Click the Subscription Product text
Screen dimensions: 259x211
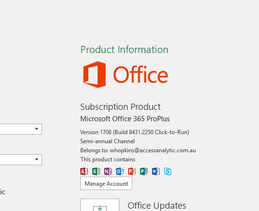(x=120, y=107)
